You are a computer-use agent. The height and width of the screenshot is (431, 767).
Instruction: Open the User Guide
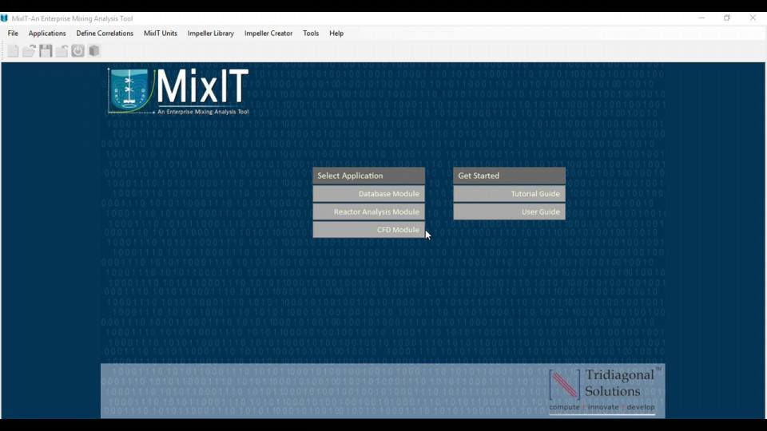pos(509,212)
